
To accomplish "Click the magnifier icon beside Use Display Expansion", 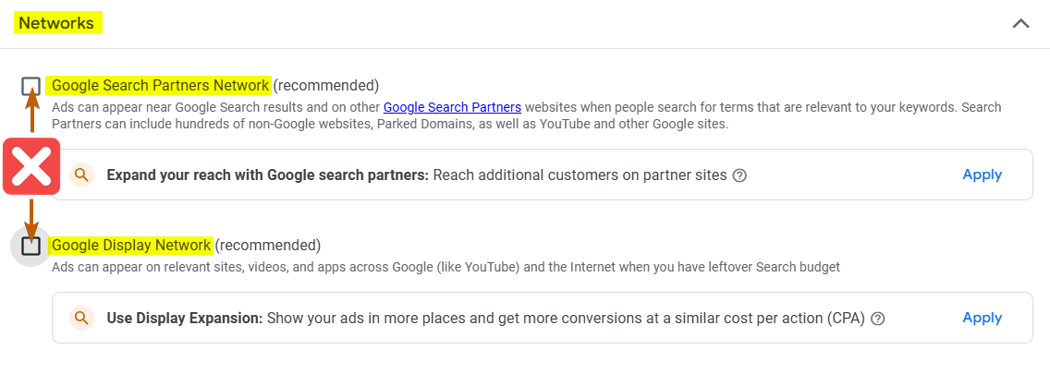I will click(82, 318).
